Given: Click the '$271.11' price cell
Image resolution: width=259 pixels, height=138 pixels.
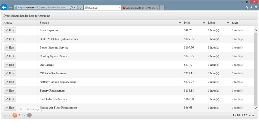Looking at the screenshot, I should pyautogui.click(x=194, y=73).
